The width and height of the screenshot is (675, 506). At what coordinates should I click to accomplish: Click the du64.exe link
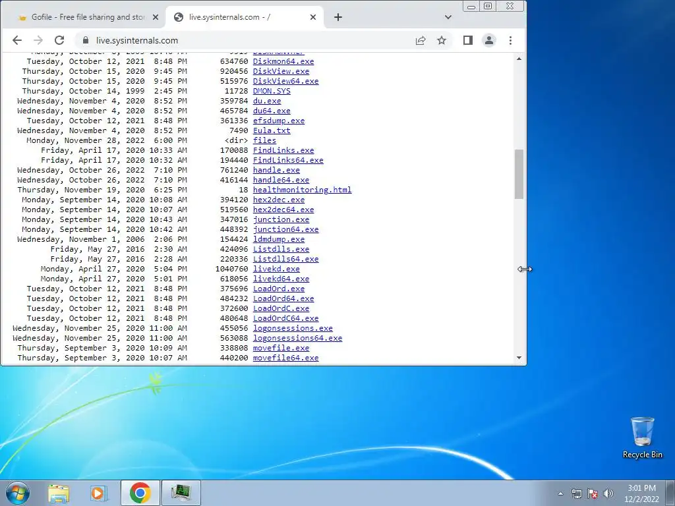pos(272,111)
